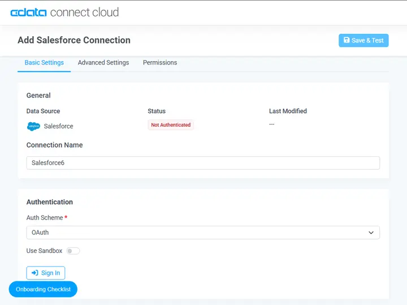Save and test the connection
The image size is (407, 305).
(x=363, y=40)
